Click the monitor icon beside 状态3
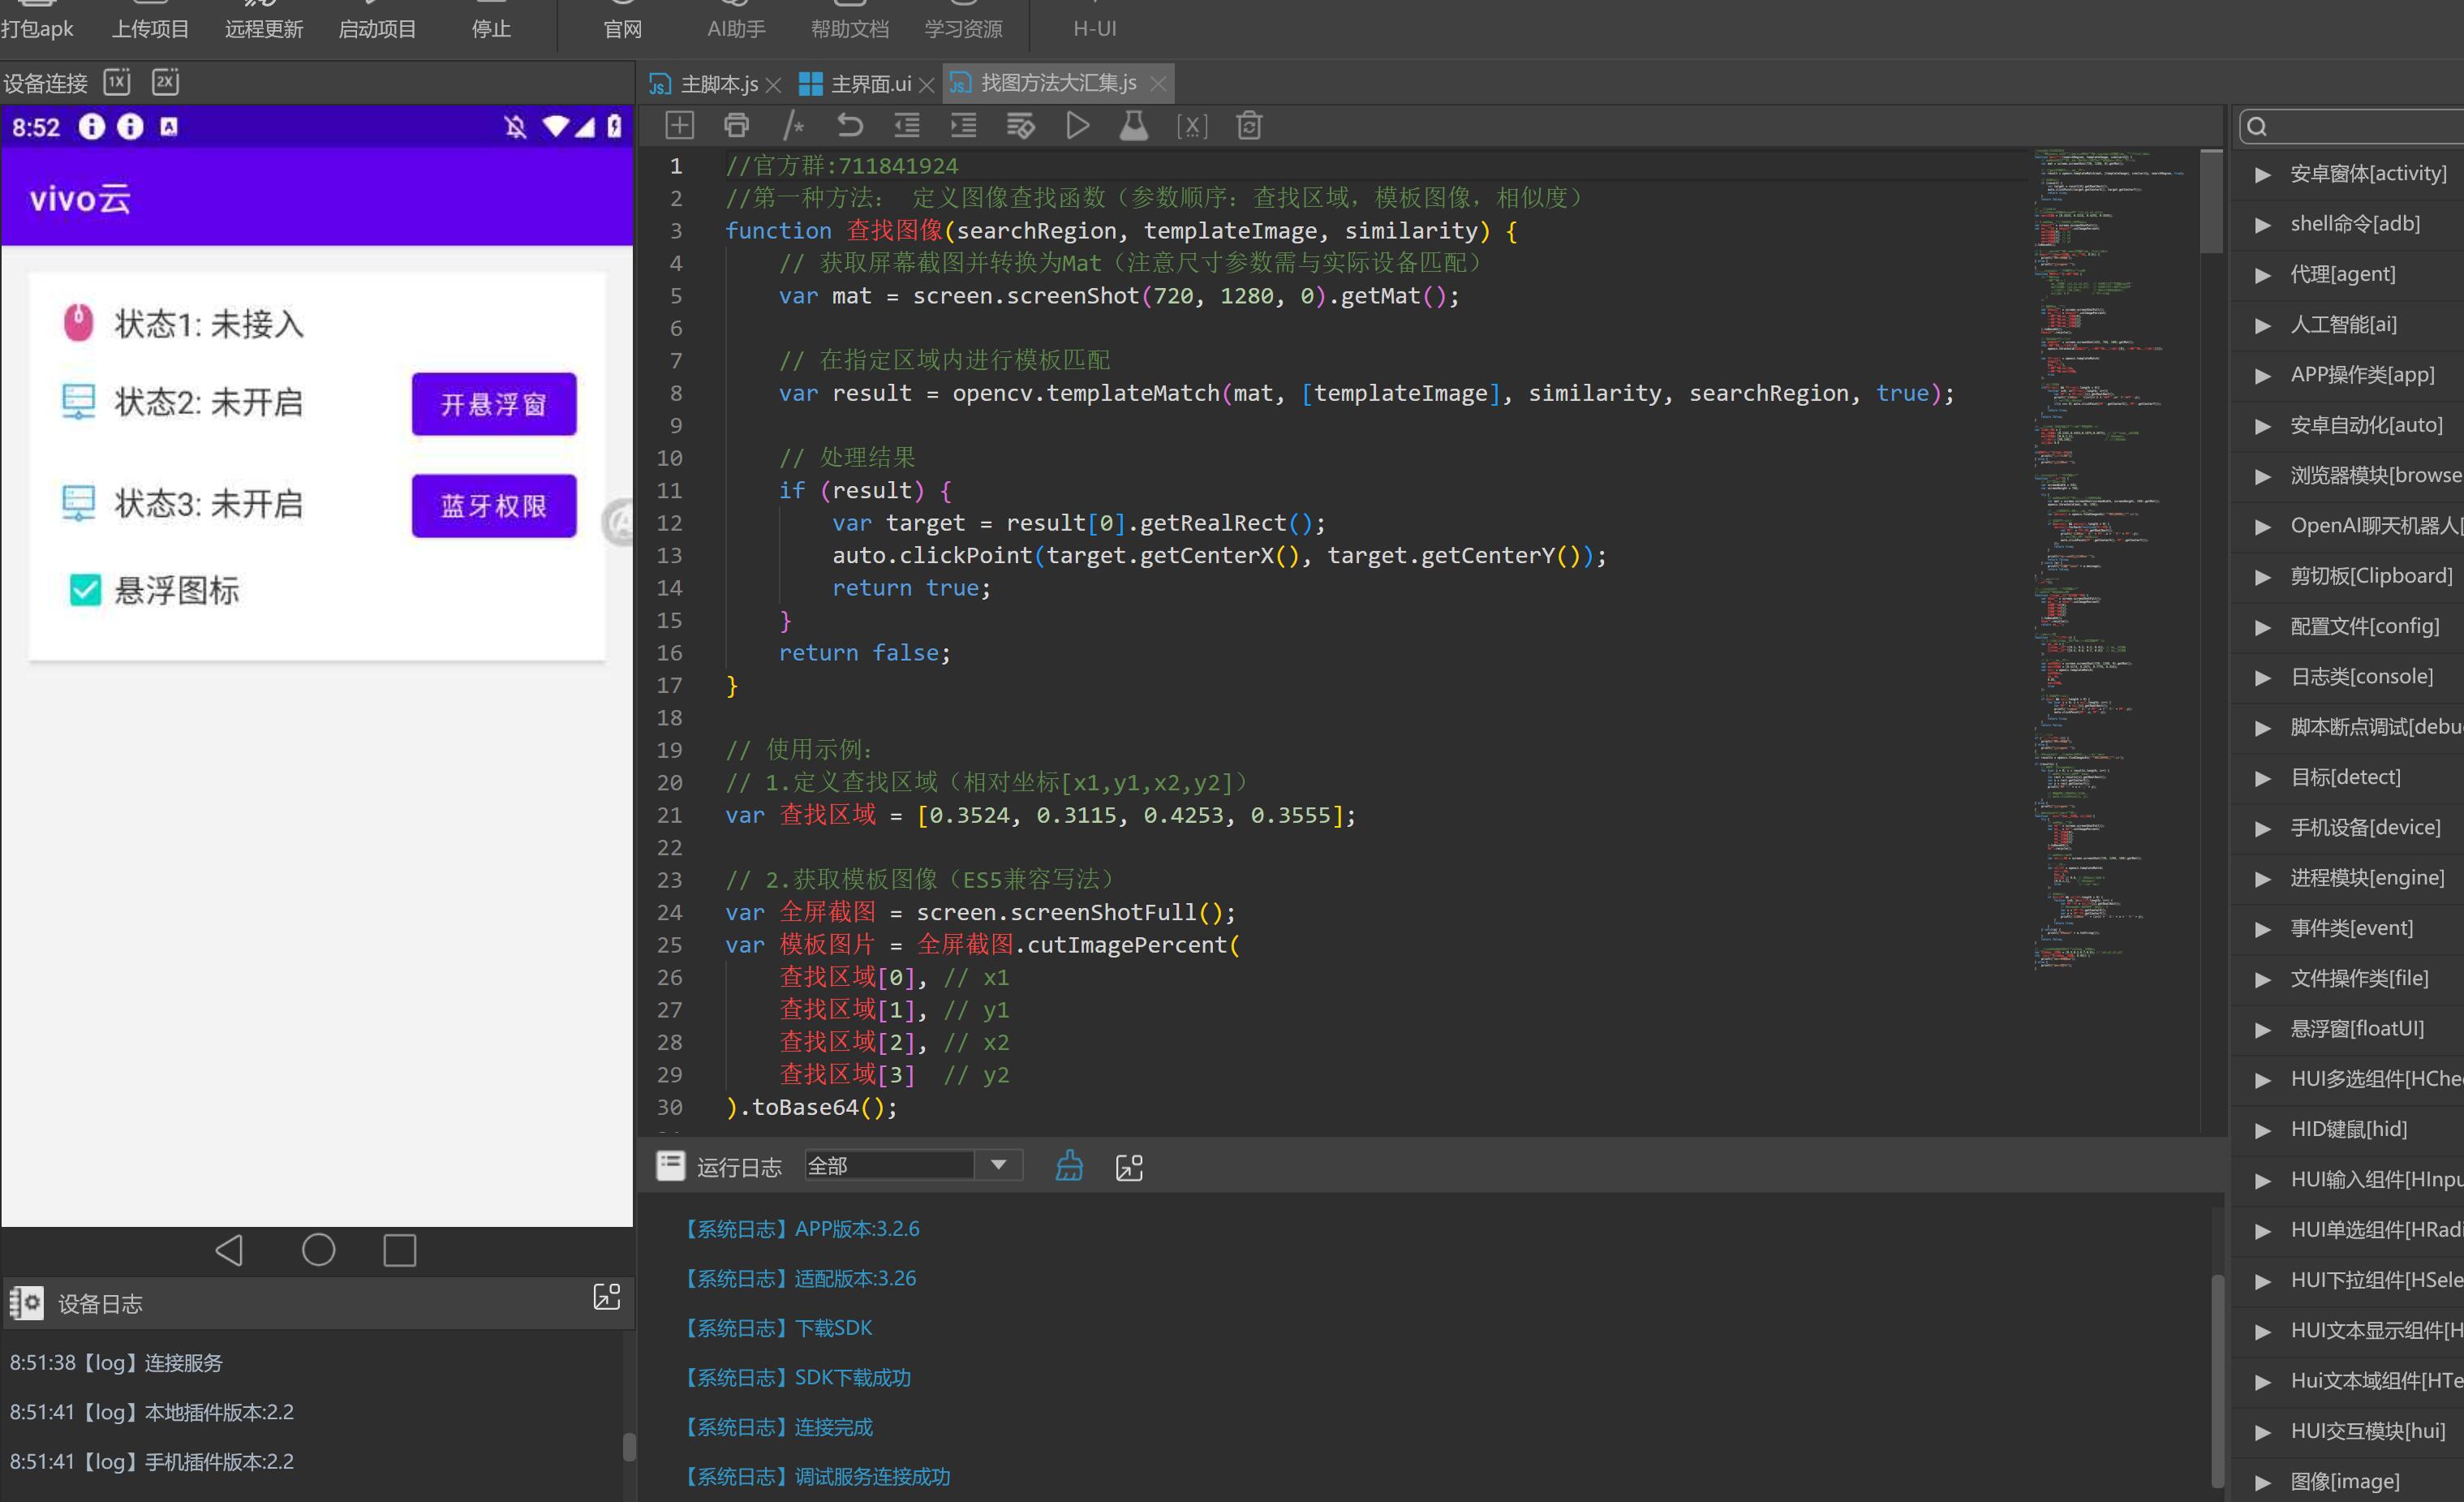This screenshot has height=1502, width=2464. coord(78,503)
